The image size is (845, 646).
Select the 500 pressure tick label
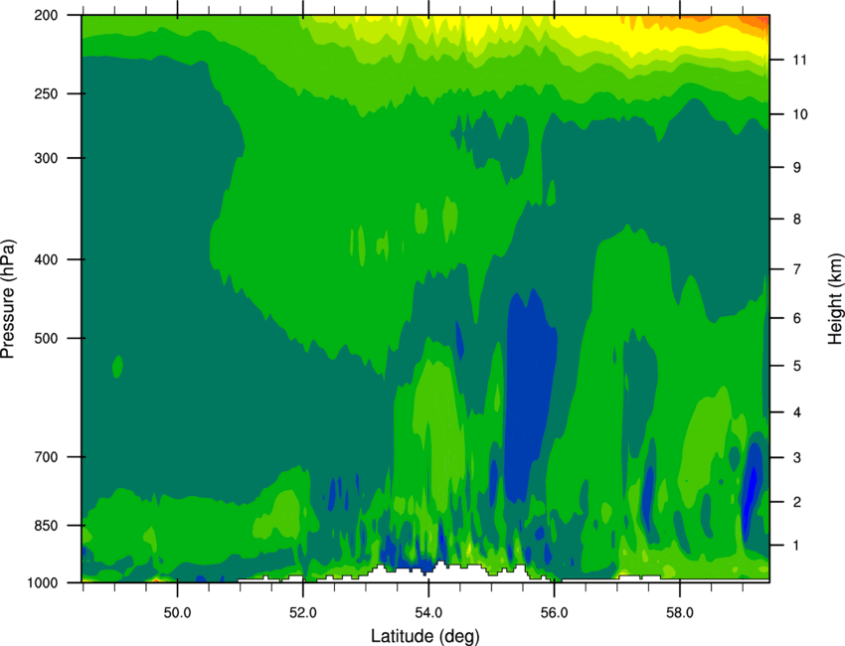(46, 338)
